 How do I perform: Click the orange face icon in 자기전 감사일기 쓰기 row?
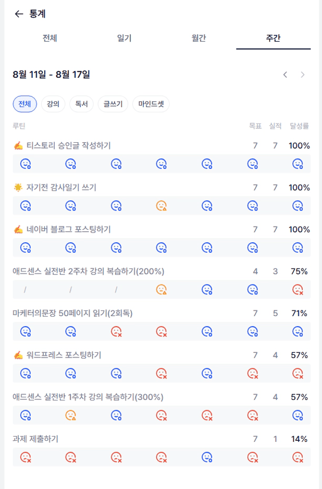point(161,206)
